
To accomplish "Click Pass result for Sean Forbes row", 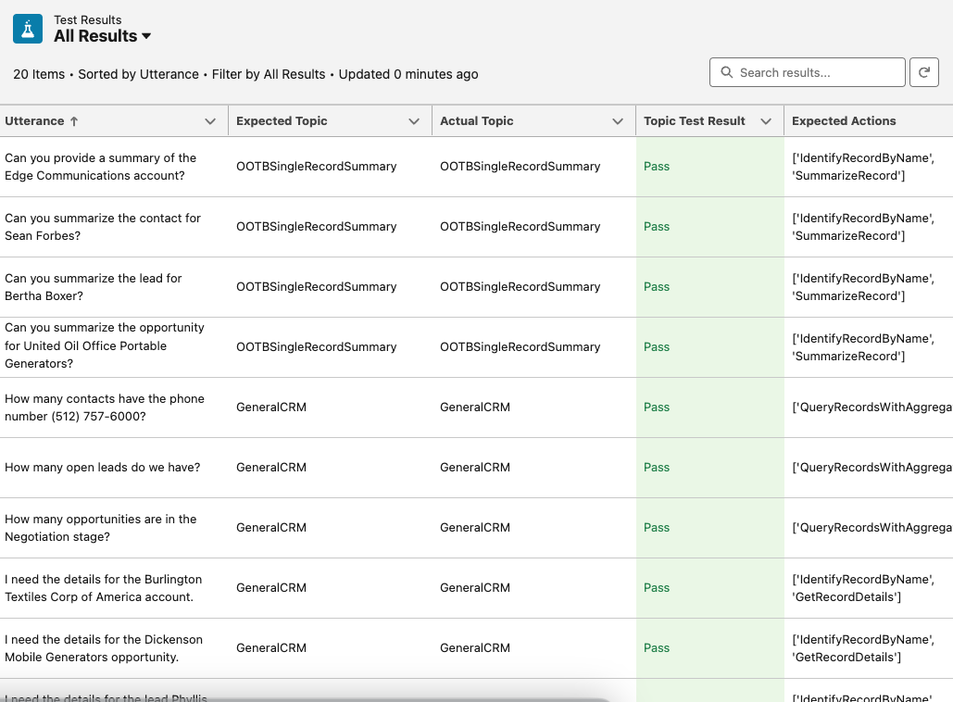I will 657,227.
